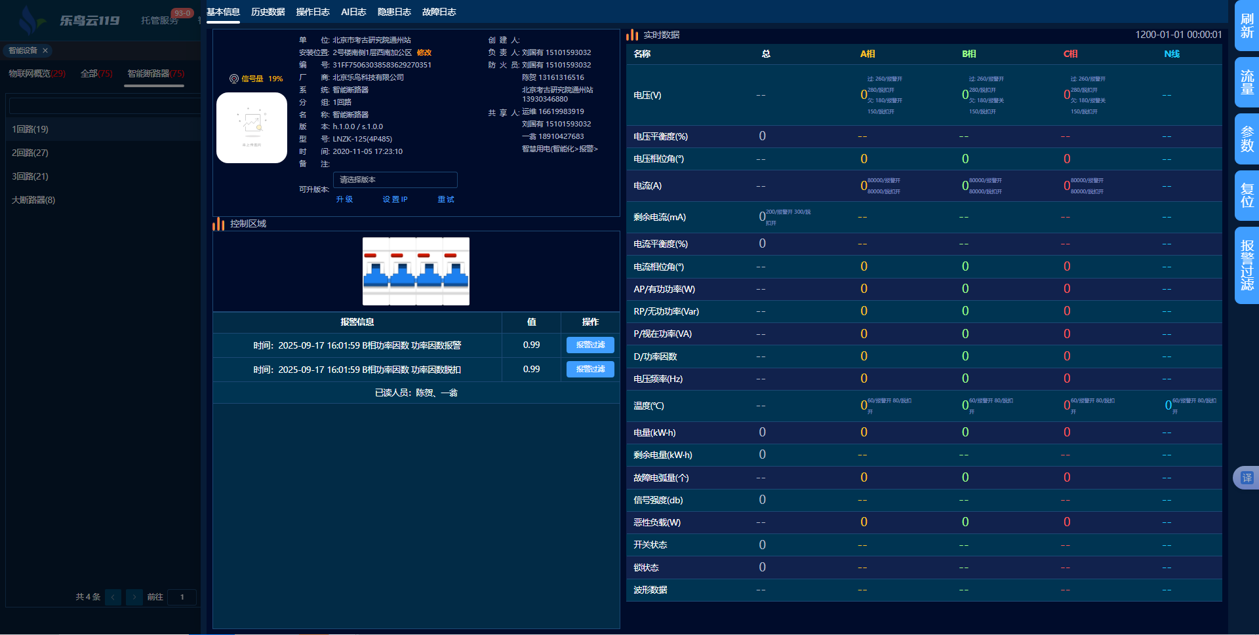
Task: Click the 升级 upgrade link
Action: (x=344, y=199)
